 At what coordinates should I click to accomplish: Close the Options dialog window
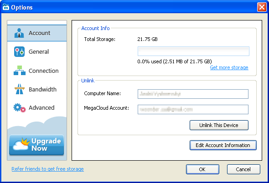pos(262,7)
